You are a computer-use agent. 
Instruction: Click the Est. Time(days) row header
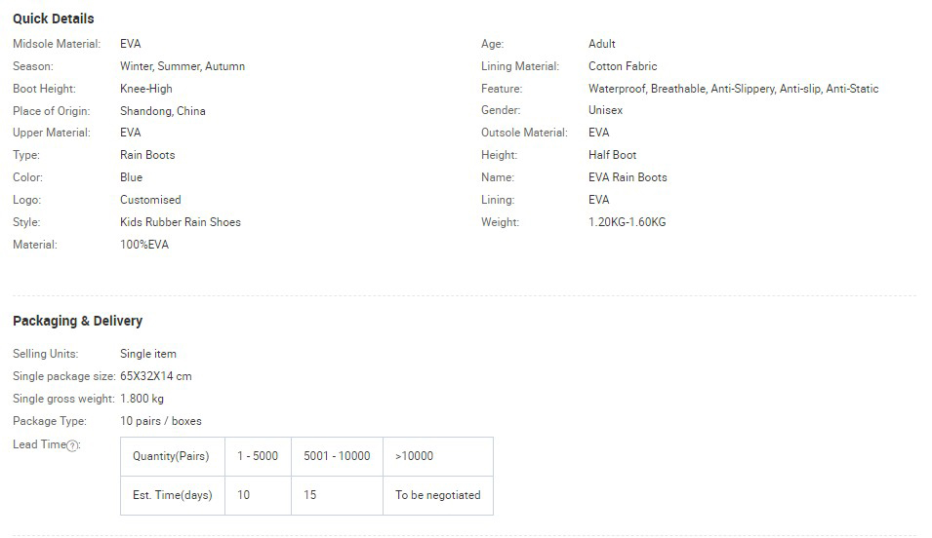[x=172, y=495]
